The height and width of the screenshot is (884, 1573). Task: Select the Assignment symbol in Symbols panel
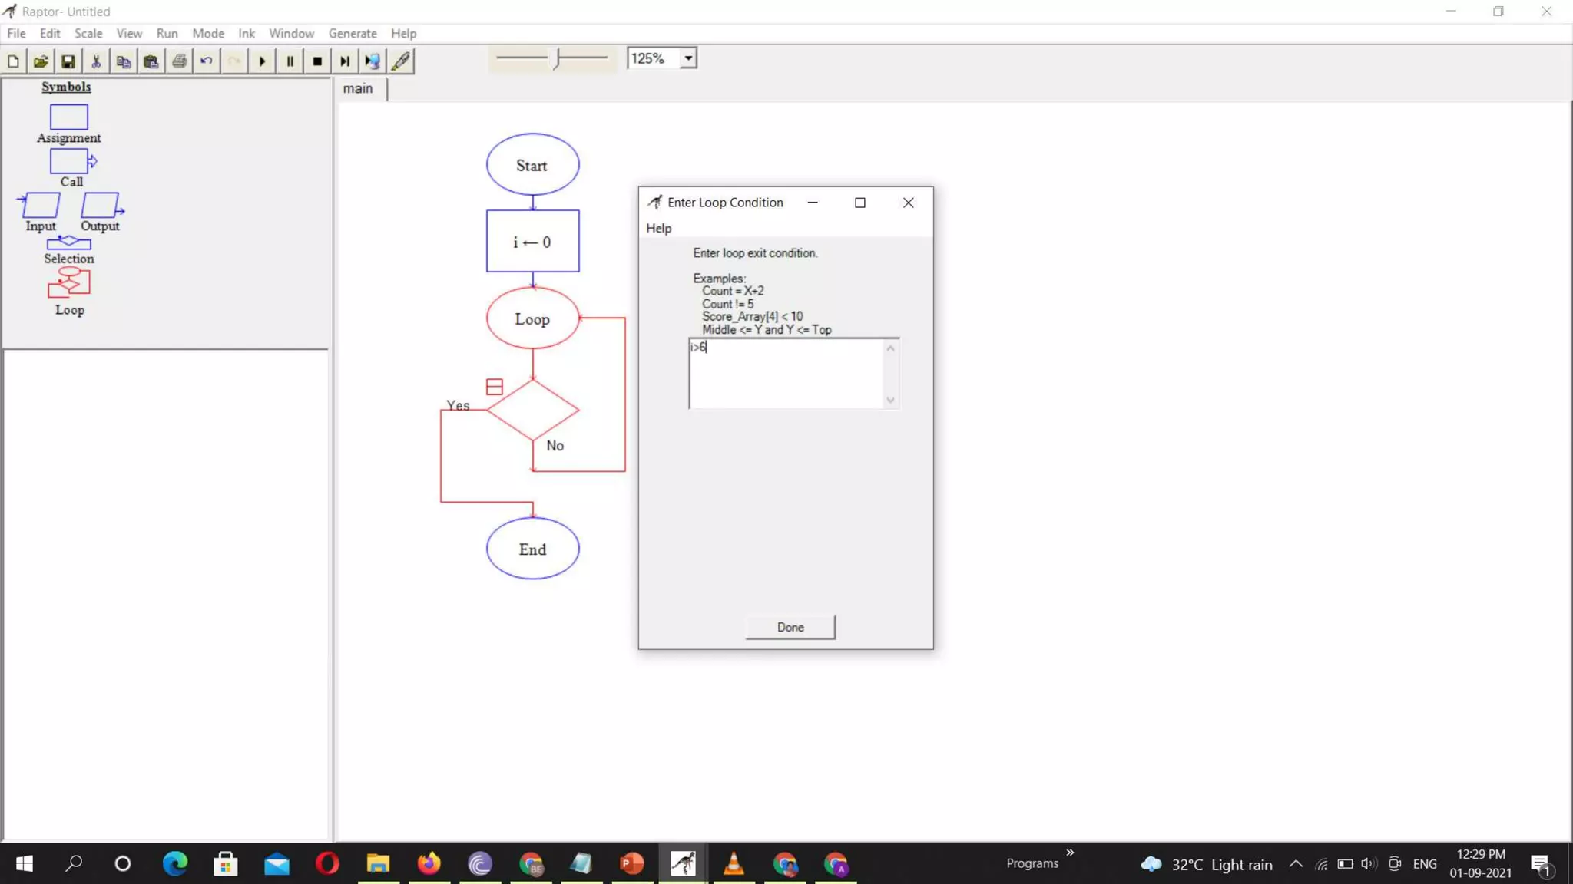[68, 117]
